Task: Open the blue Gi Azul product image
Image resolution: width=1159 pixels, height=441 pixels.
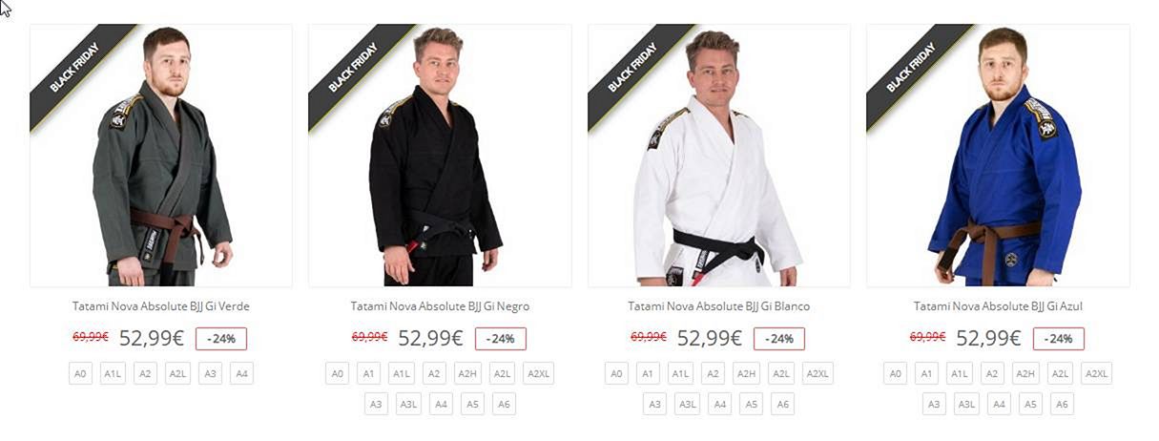Action: point(998,156)
